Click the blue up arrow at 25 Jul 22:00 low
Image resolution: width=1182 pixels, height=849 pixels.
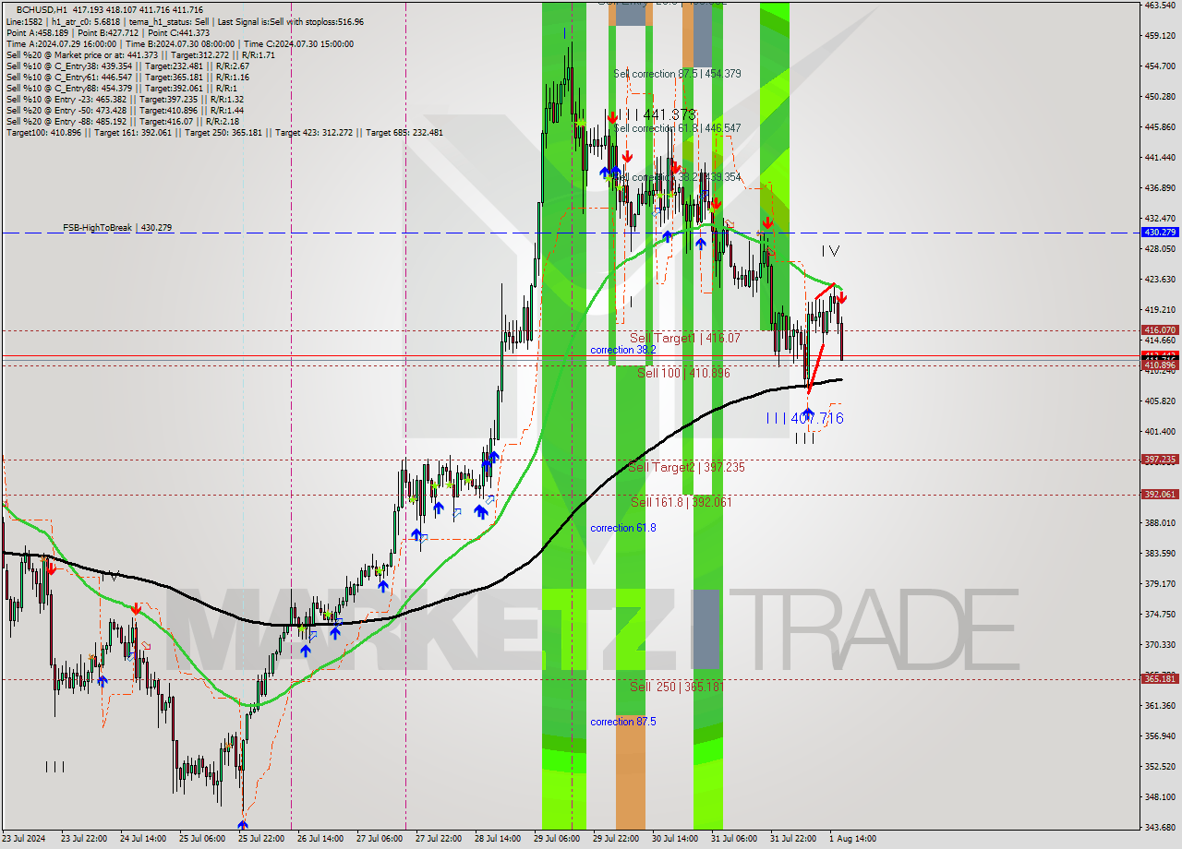pyautogui.click(x=243, y=825)
